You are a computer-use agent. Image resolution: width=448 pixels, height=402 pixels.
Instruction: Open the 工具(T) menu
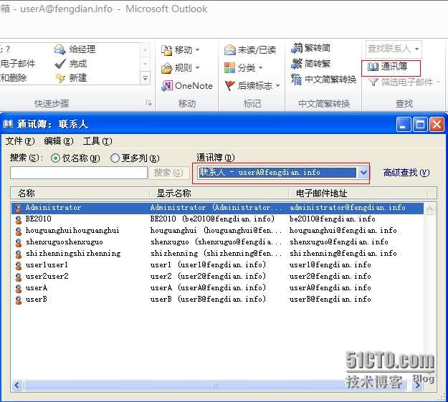point(97,141)
